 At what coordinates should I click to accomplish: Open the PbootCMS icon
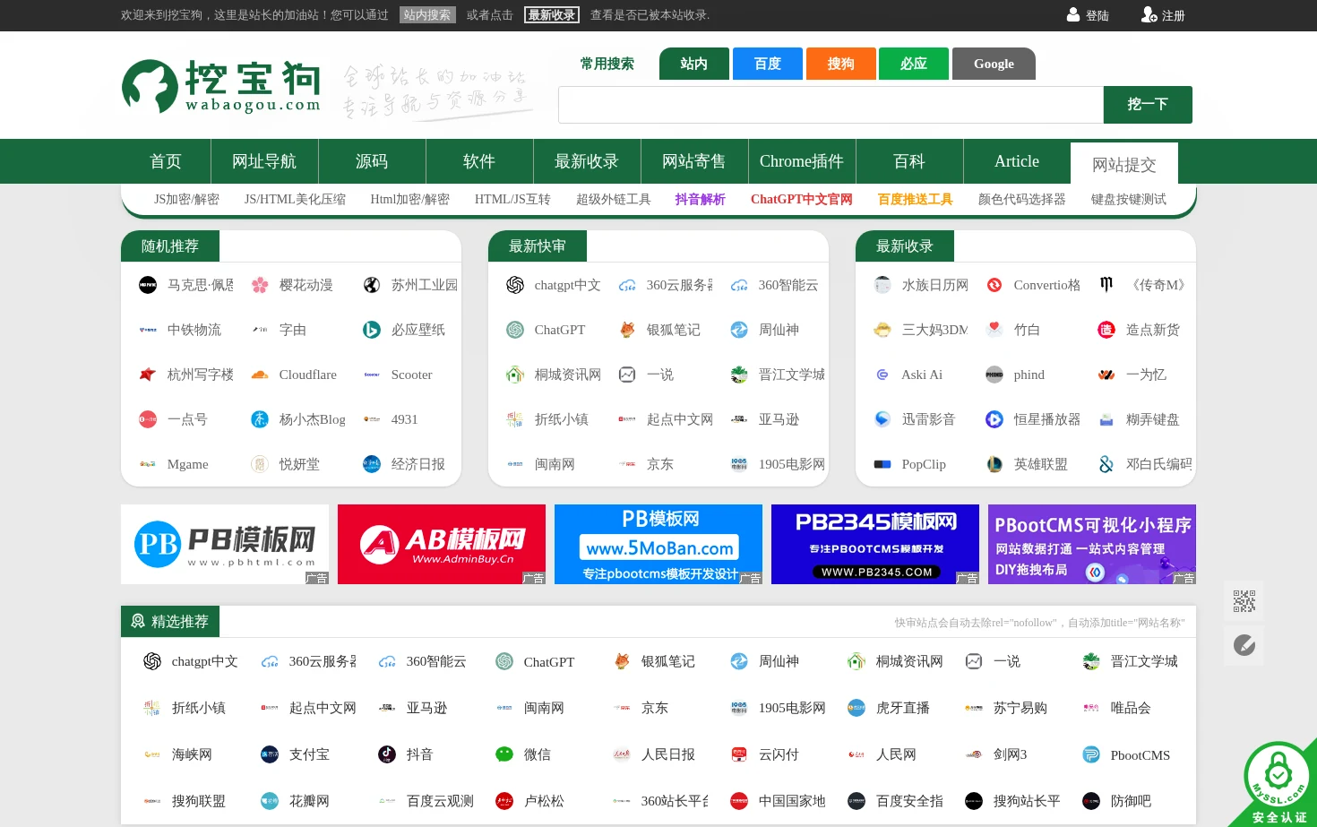(x=1091, y=754)
